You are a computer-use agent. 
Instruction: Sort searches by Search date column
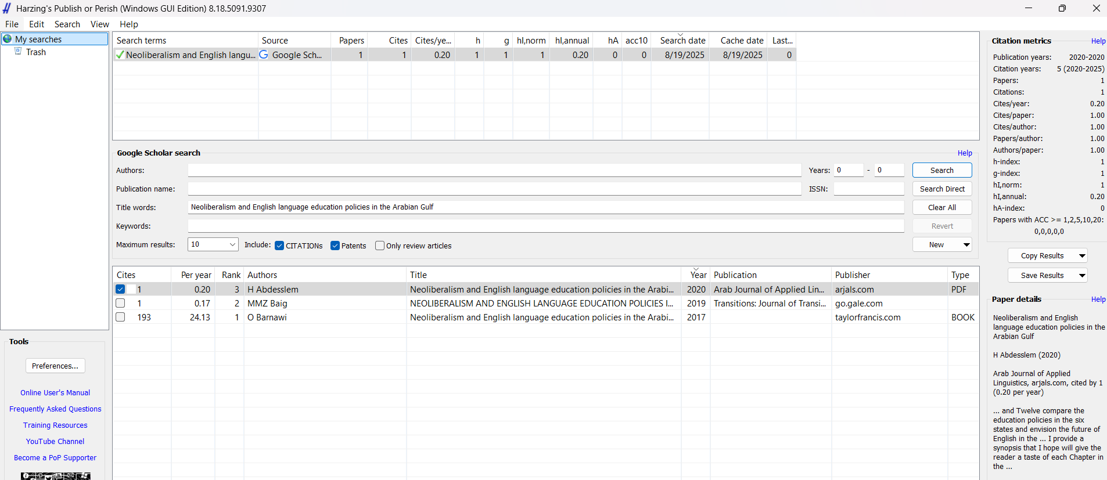680,41
